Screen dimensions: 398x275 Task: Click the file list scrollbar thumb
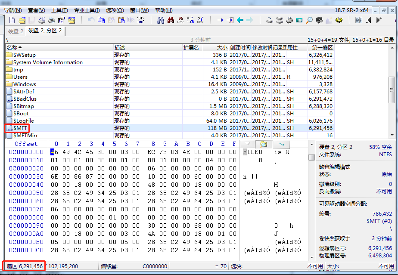click(392, 90)
